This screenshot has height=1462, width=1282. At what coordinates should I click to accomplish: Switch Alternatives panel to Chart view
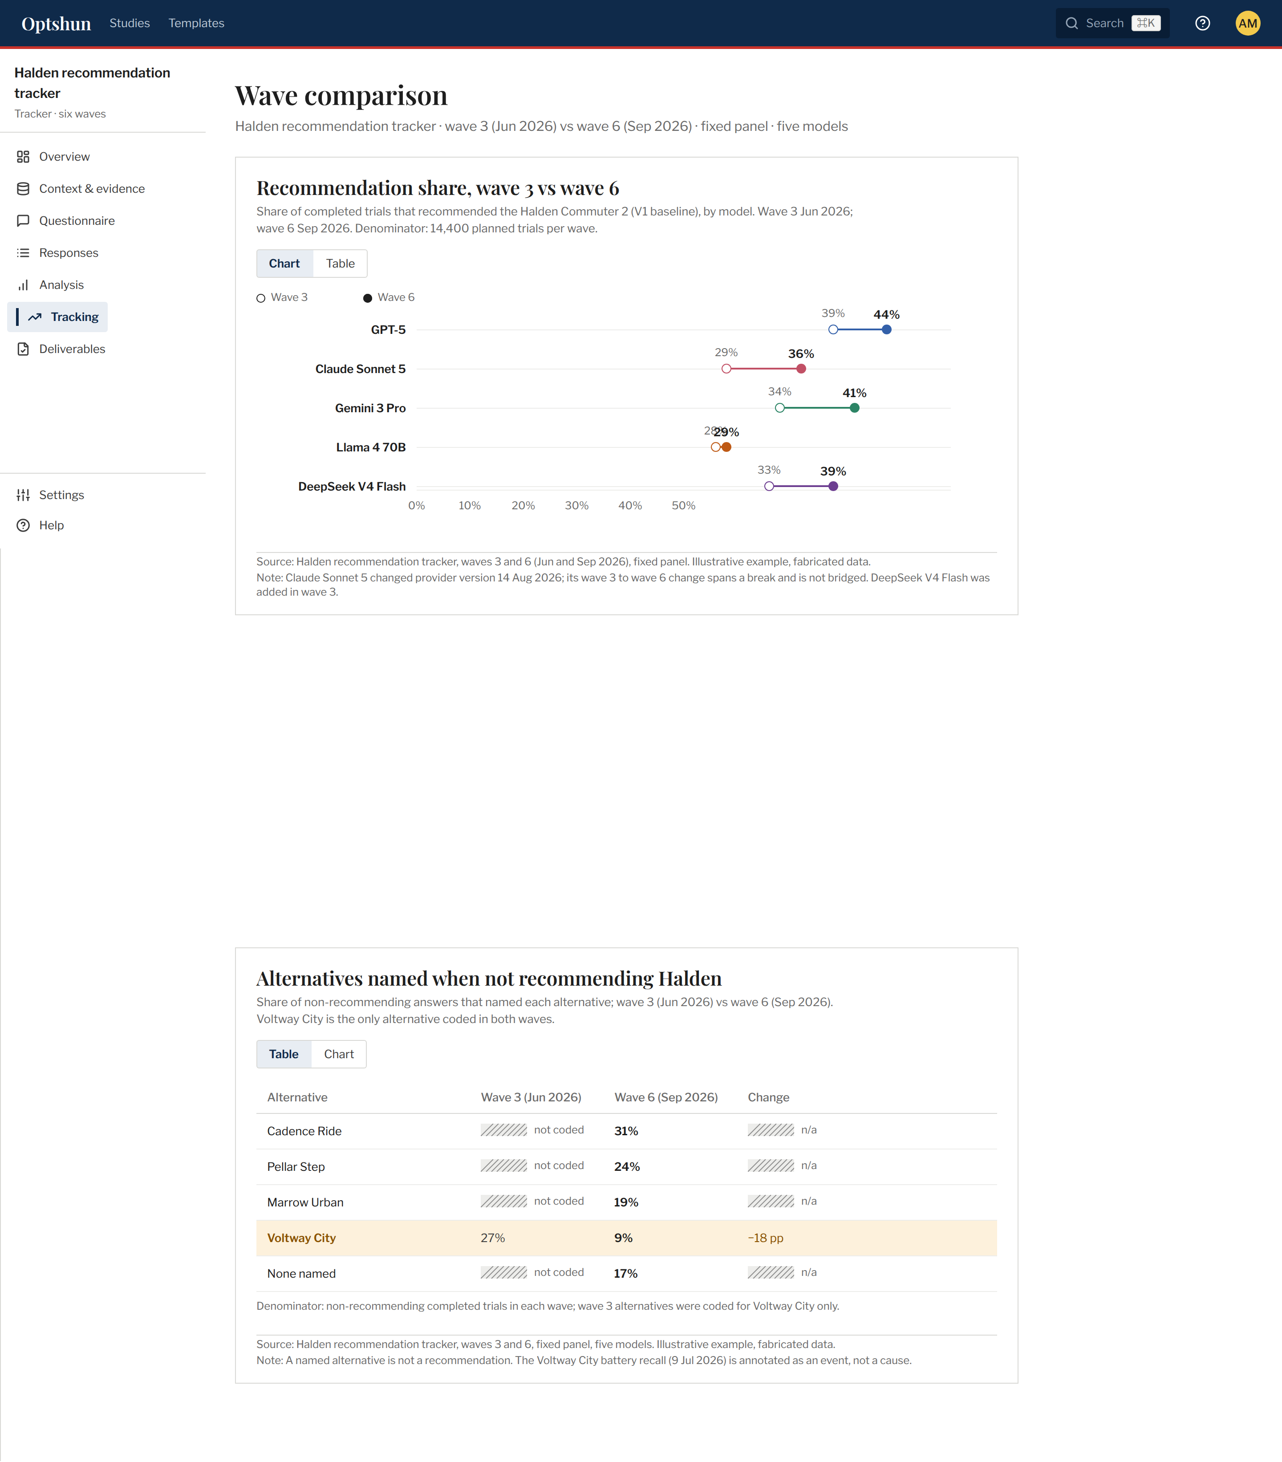339,1054
